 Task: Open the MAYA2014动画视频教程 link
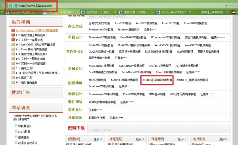124,80
